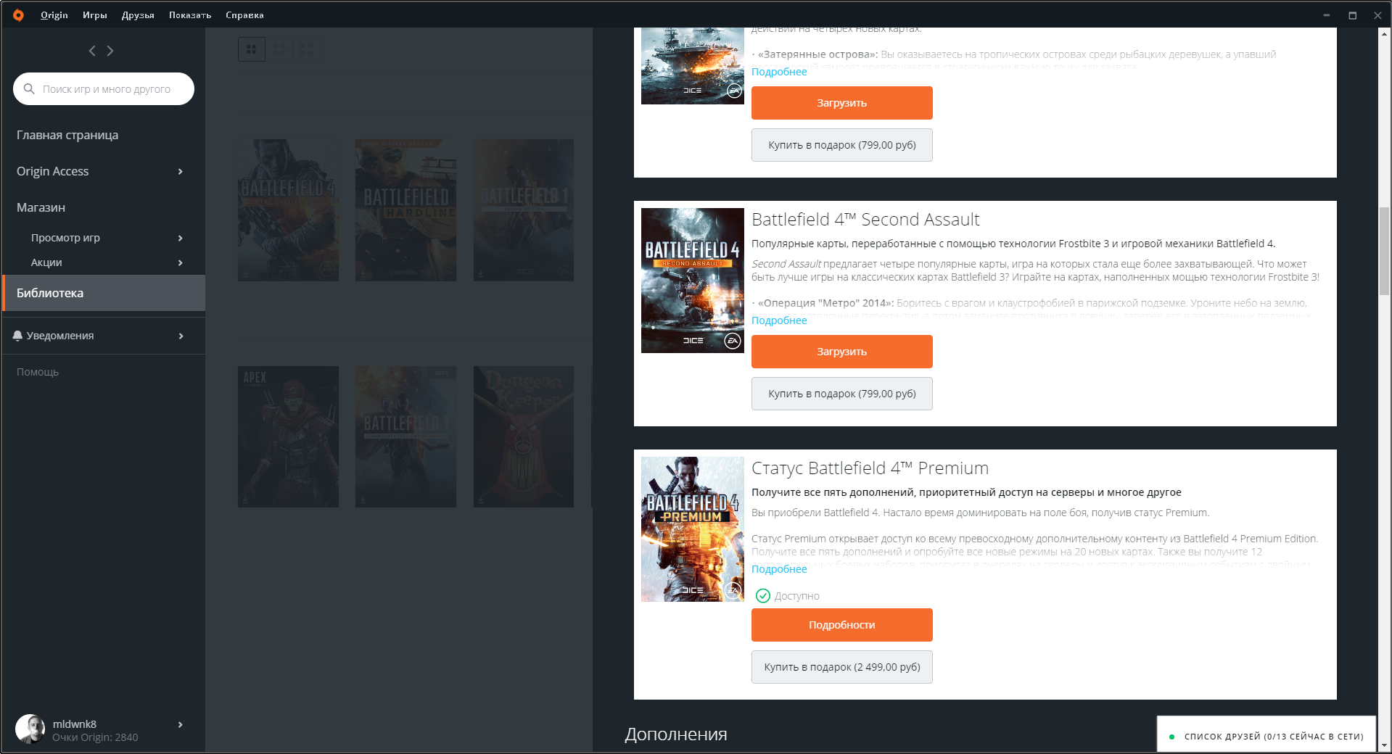Select Battlefield 4 tile in library
The height and width of the screenshot is (754, 1392).
click(288, 210)
